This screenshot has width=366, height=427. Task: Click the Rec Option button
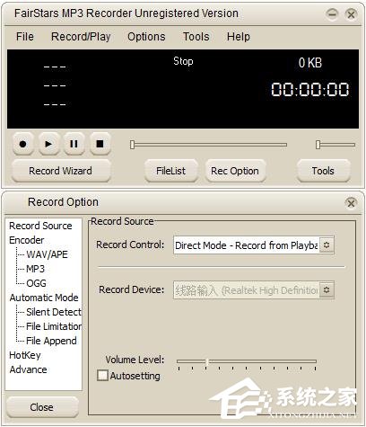click(235, 171)
